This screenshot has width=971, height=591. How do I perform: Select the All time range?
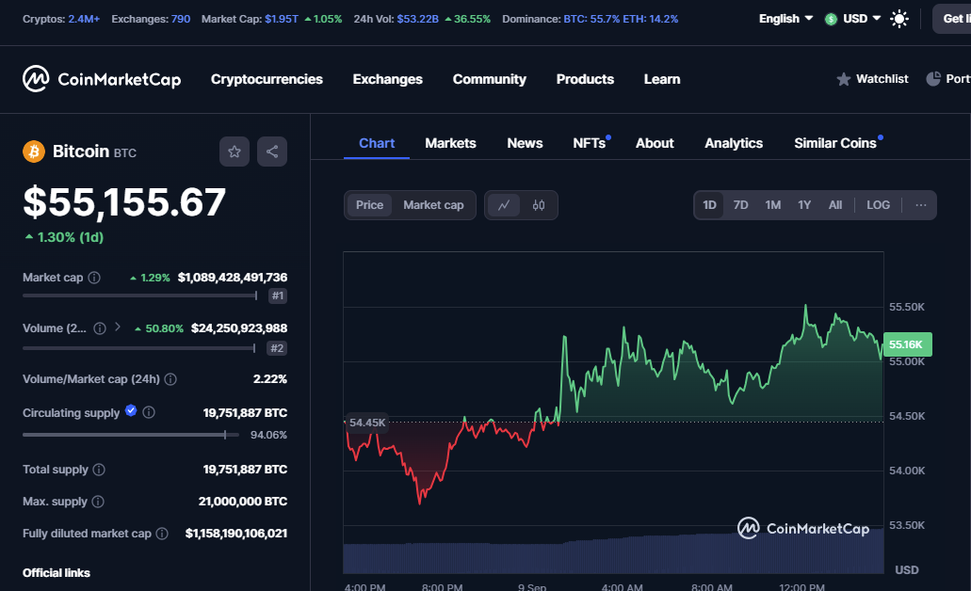click(835, 205)
